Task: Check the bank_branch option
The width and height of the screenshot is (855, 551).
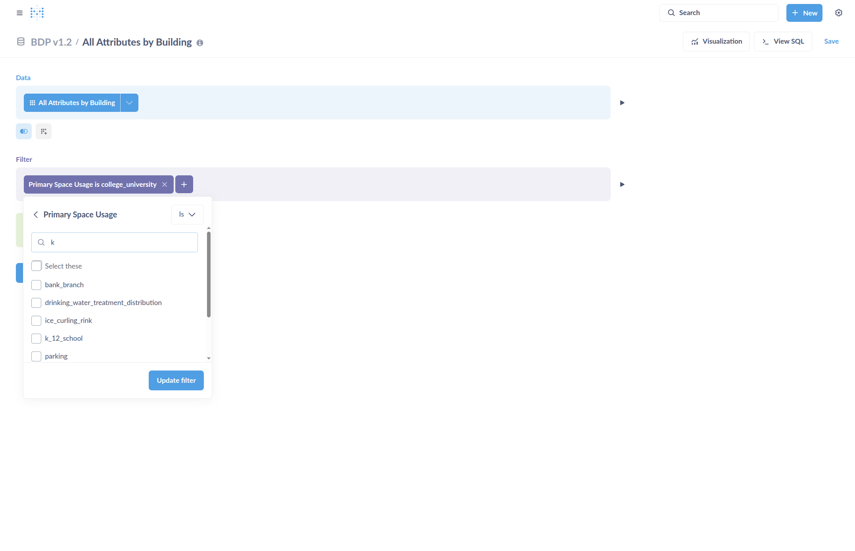Action: coord(36,285)
